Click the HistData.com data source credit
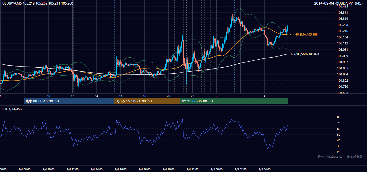The height and width of the screenshot is (172, 367). click(340, 157)
